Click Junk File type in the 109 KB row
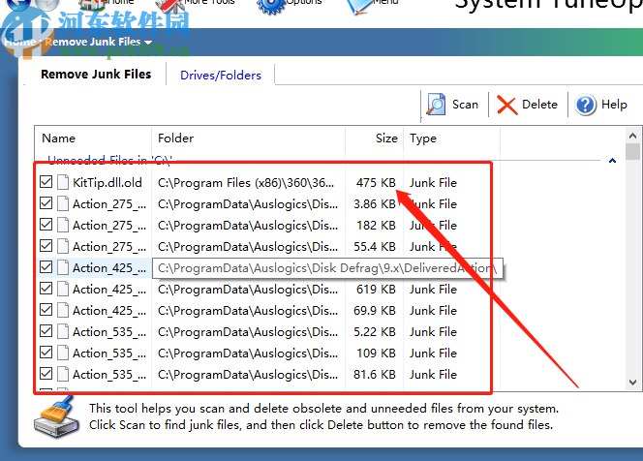This screenshot has height=461, width=643. (x=433, y=353)
